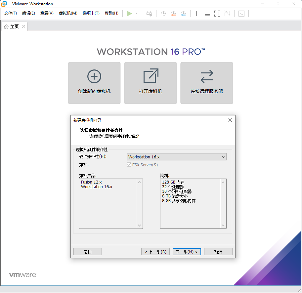Screen dimensions: 302x293
Task: Toggle the library sidebar view icon
Action: click(x=197, y=14)
